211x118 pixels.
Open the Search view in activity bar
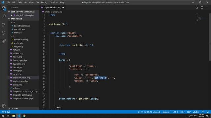point(4,16)
